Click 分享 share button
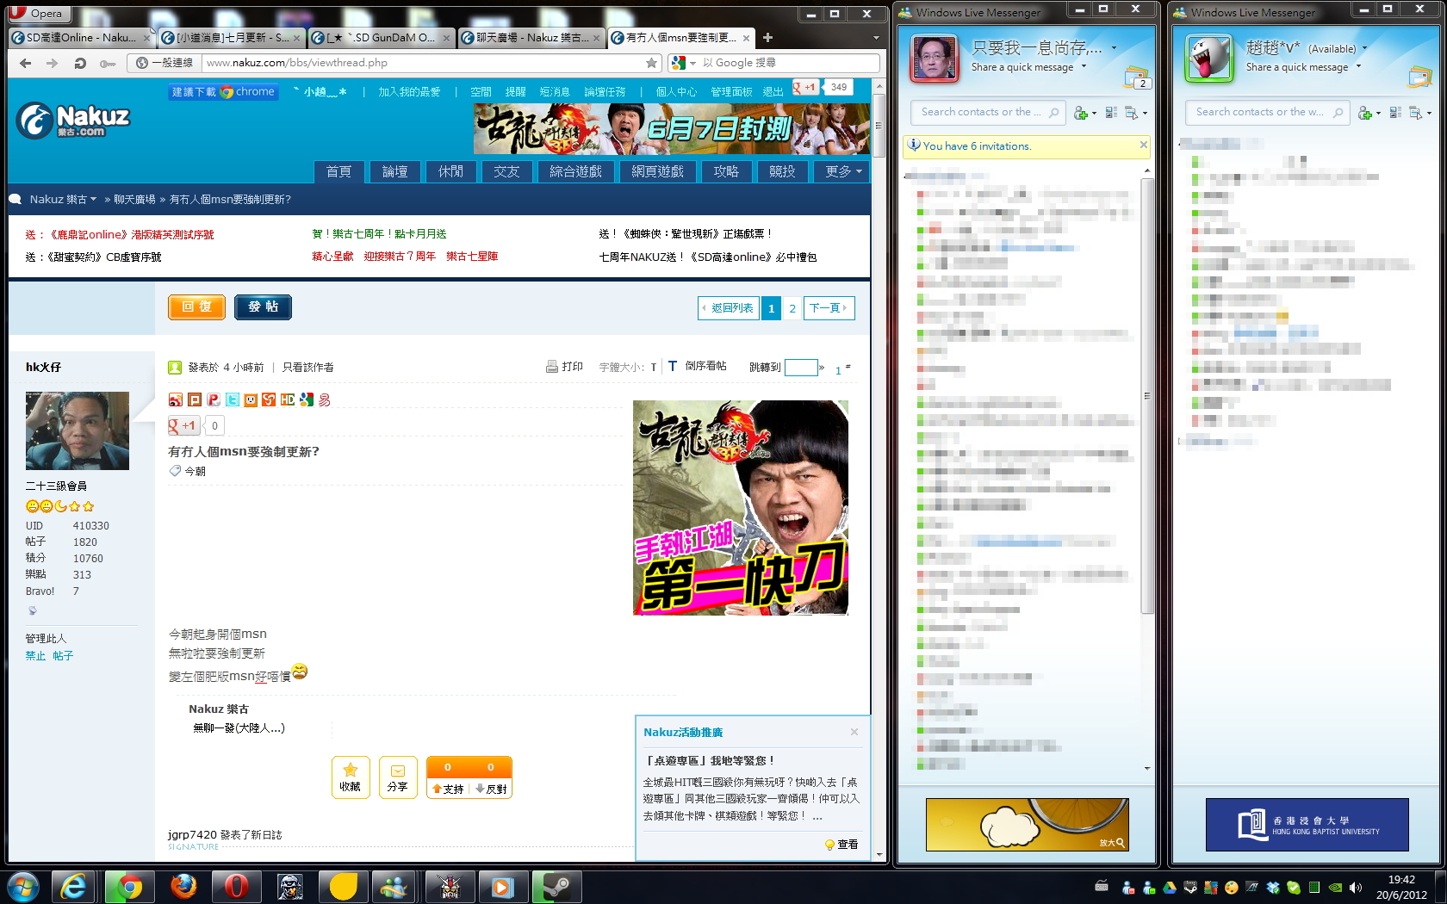This screenshot has width=1447, height=904. (398, 777)
